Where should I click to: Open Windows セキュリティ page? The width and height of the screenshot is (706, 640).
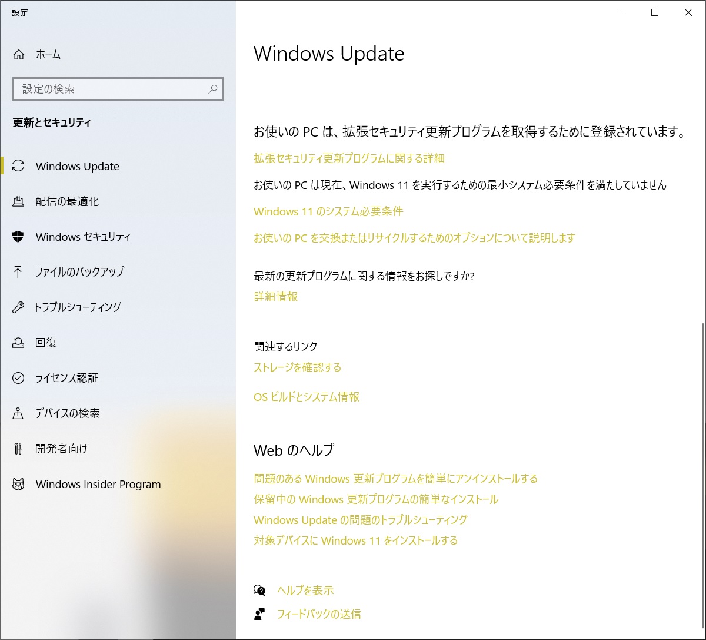click(118, 237)
